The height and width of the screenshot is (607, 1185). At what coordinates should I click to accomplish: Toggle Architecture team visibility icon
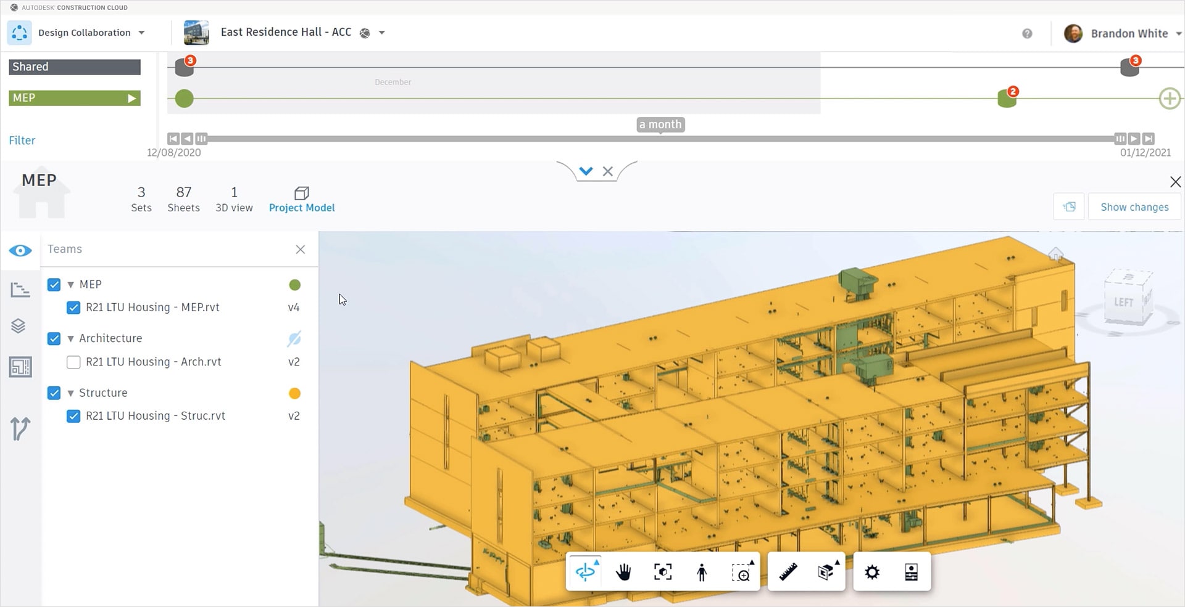pyautogui.click(x=294, y=339)
